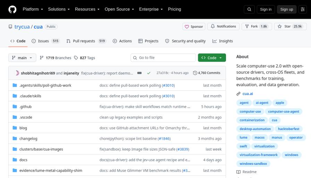Click the link chain icon near cua.ai
This screenshot has width=311, height=178.
tap(238, 94)
